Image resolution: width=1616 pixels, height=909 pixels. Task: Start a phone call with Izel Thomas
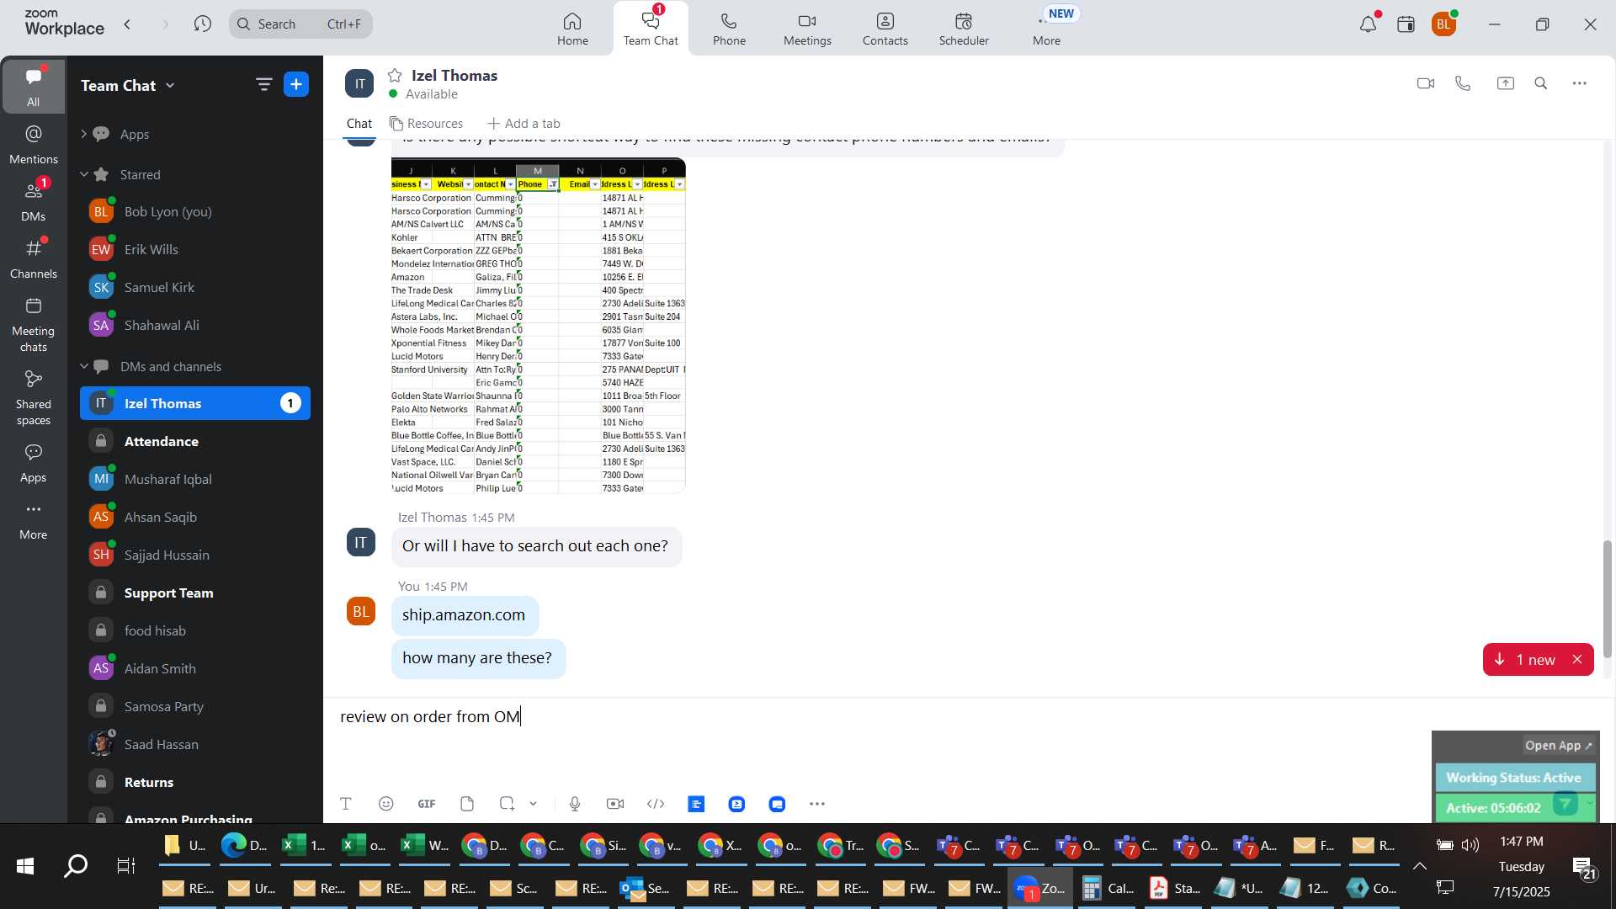[1463, 83]
